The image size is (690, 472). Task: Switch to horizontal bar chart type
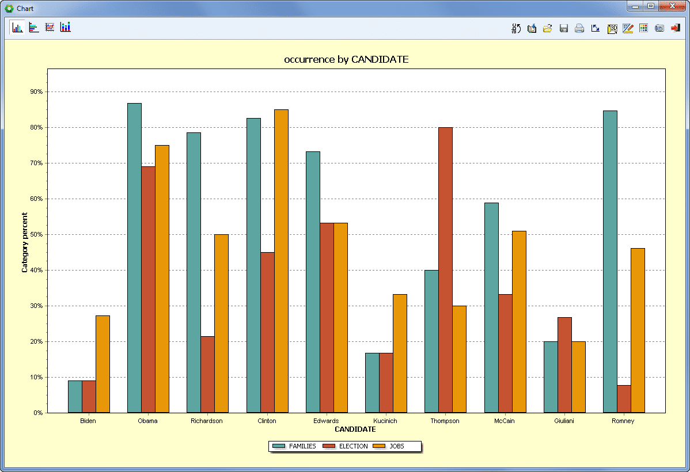pyautogui.click(x=34, y=28)
